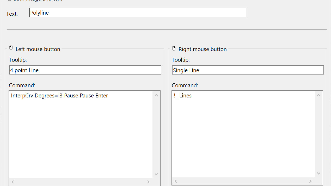This screenshot has width=331, height=186.
Task: Click left Command box horizontal scrollbar track
Action: [x=81, y=182]
